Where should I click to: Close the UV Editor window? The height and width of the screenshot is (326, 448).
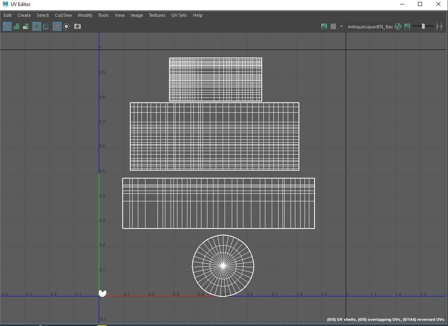[x=438, y=4]
